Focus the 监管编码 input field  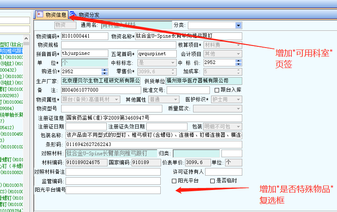pos(113,181)
